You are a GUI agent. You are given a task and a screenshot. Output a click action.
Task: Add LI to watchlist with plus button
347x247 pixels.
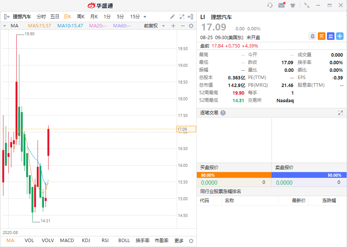[339, 36]
